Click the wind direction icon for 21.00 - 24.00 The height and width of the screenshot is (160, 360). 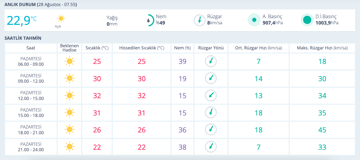[x=211, y=147]
